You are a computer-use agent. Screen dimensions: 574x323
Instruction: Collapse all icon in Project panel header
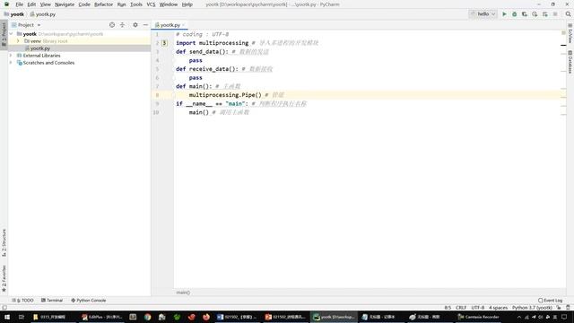(x=122, y=25)
